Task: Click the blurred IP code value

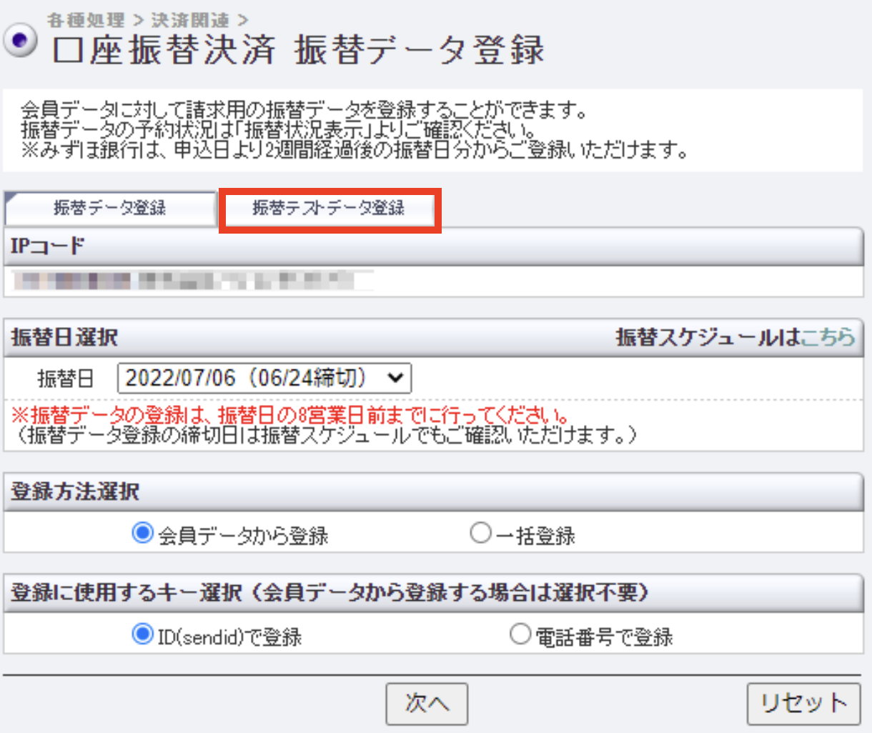Action: pyautogui.click(x=193, y=281)
